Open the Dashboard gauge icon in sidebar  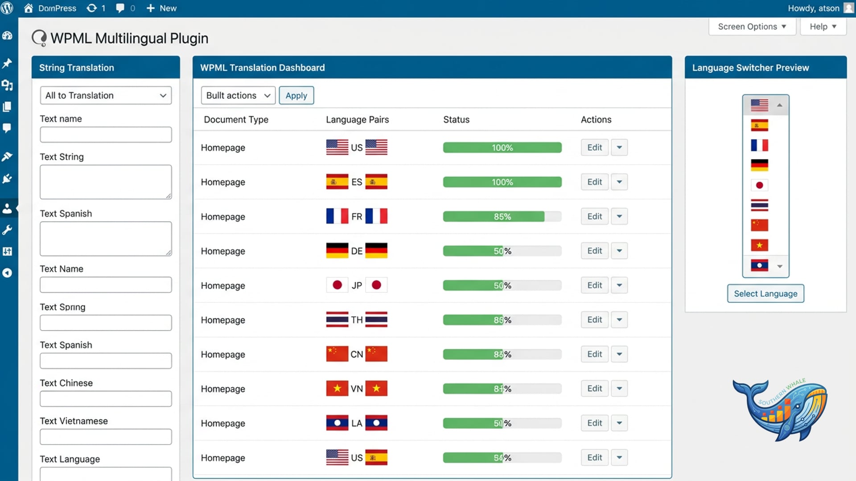[x=7, y=36]
